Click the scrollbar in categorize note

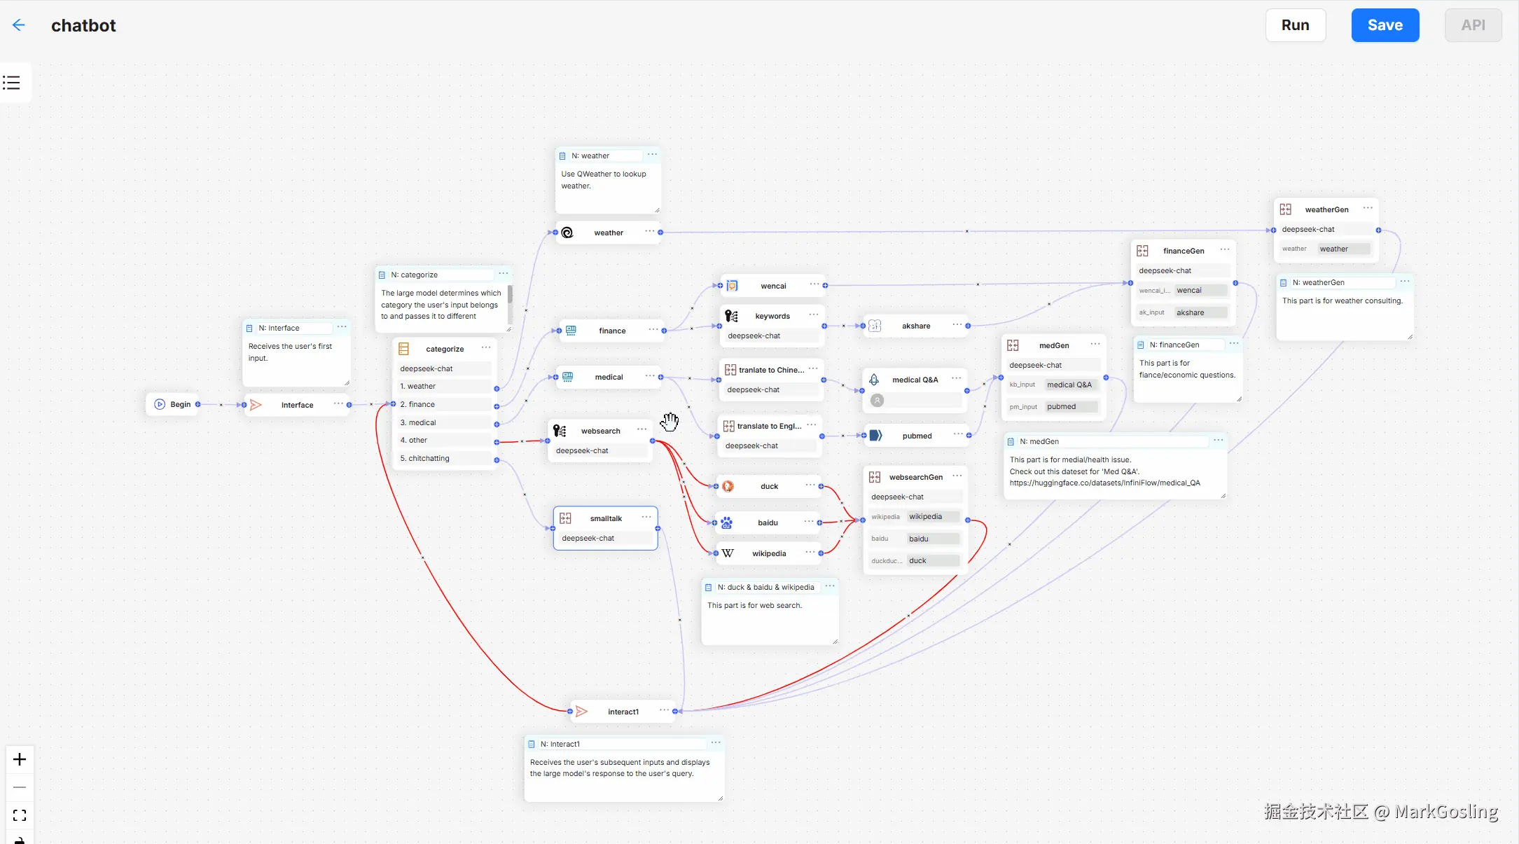[510, 295]
